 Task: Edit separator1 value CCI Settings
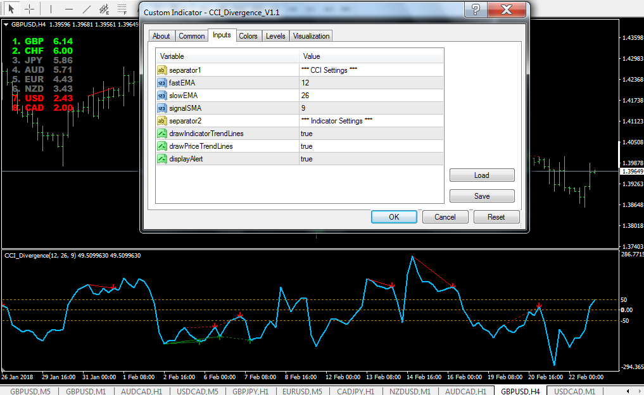click(x=371, y=70)
